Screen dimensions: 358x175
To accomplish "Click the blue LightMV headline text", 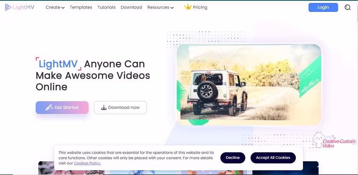I will [x=58, y=64].
